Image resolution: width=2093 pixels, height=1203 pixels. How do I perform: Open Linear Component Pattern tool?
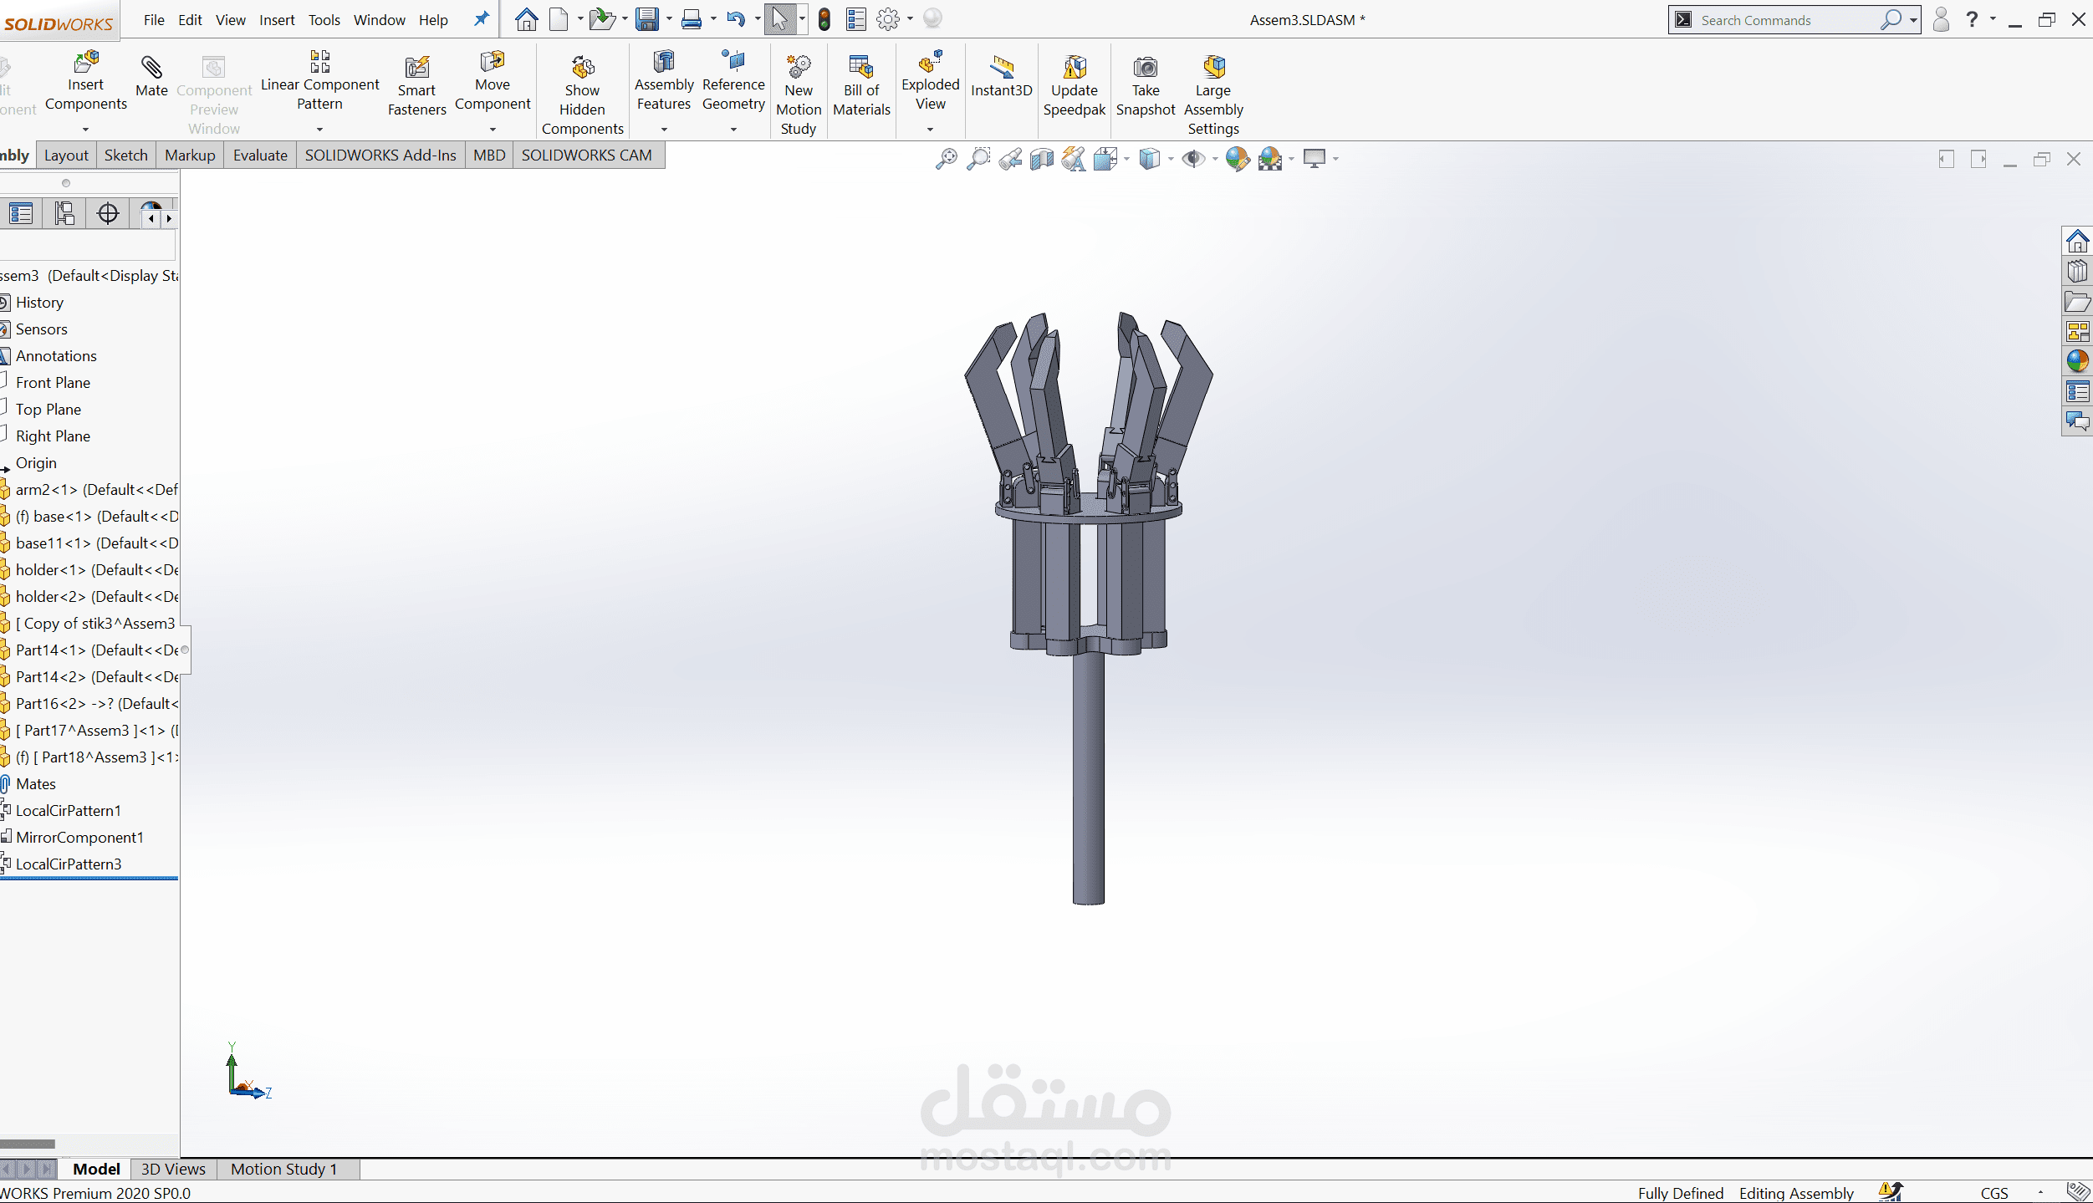pos(319,80)
